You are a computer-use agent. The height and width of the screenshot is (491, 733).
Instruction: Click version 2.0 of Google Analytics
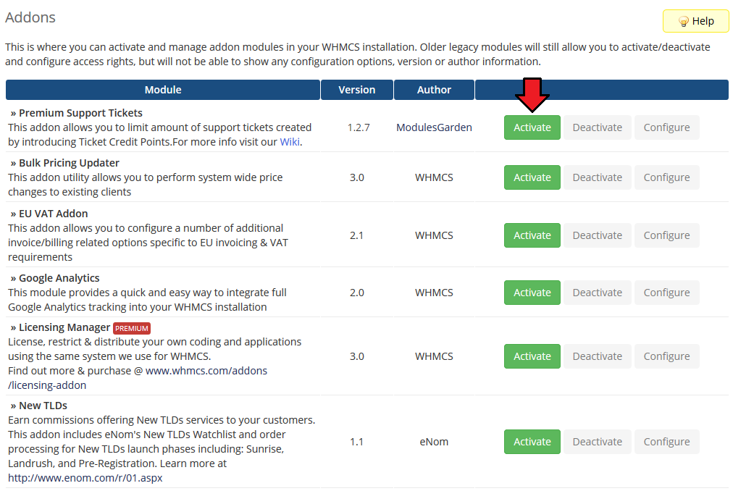click(356, 293)
